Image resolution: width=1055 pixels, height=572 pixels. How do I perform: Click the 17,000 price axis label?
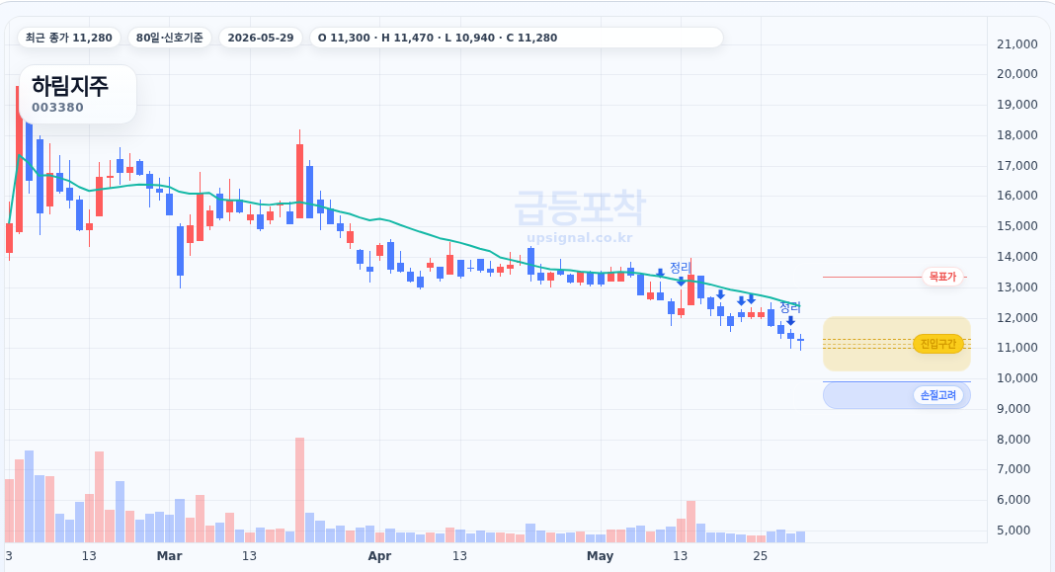pos(1016,166)
